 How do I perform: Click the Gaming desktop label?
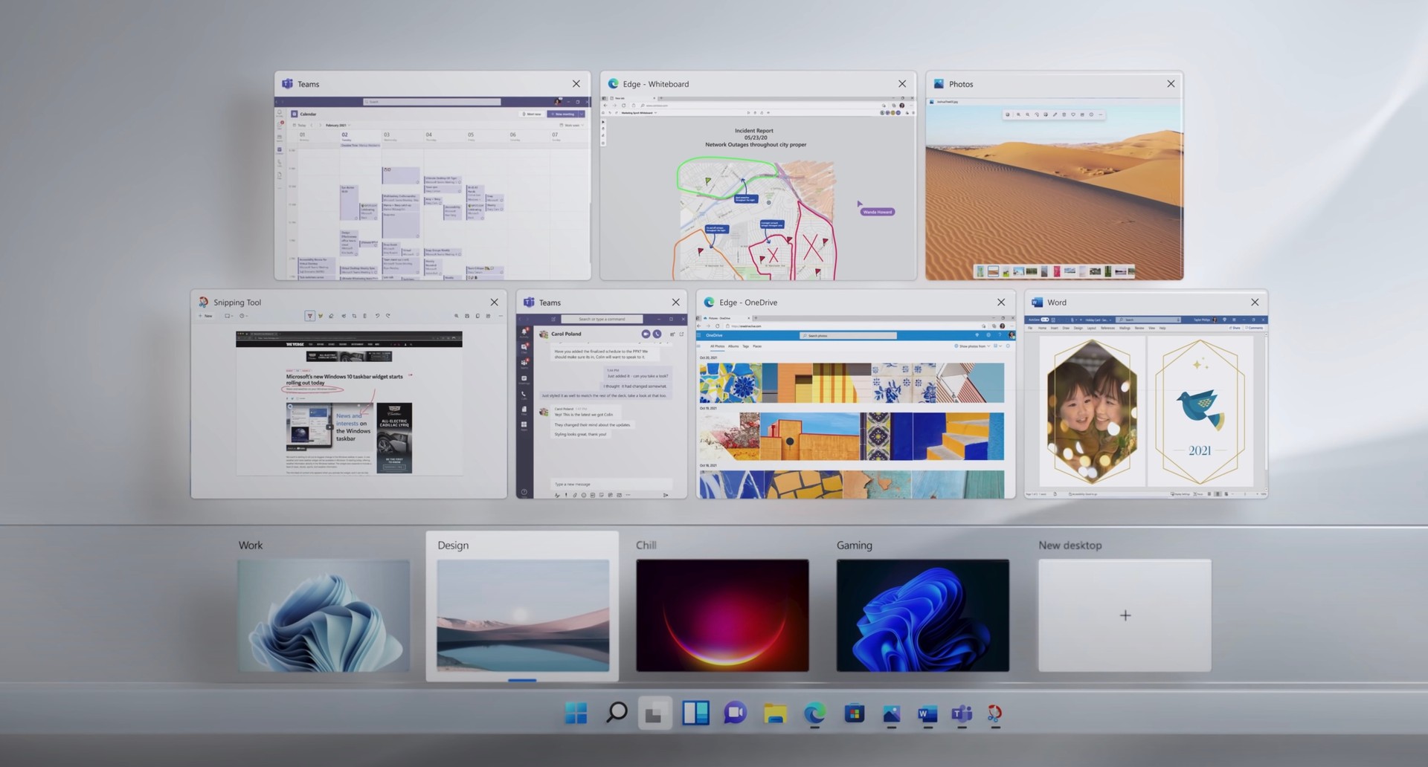click(854, 546)
